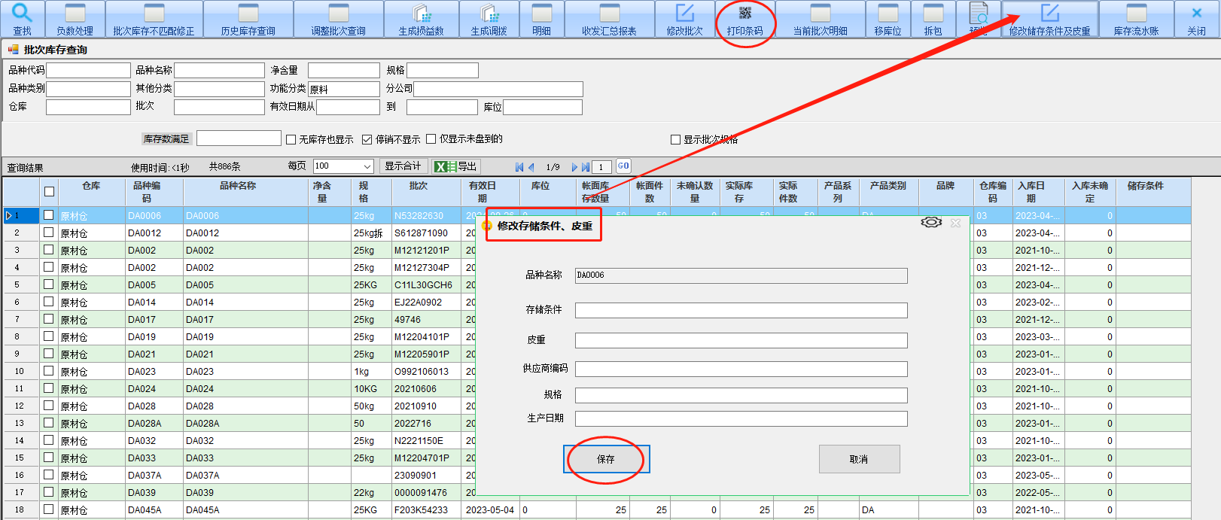Click 生成调拨 toolbar icon

(489, 14)
